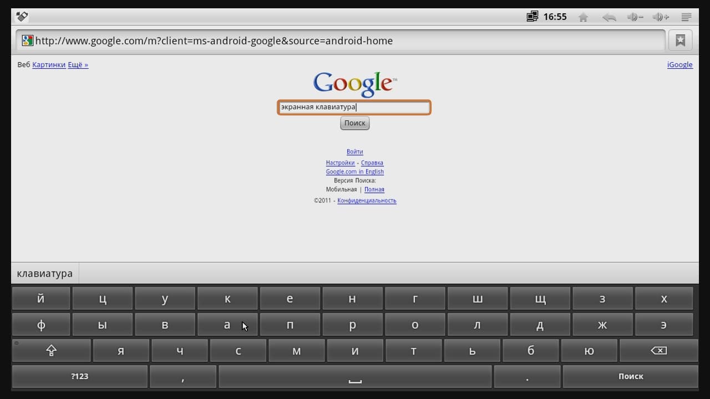Tap the к key
Viewport: 710px width, 399px height.
point(227,299)
